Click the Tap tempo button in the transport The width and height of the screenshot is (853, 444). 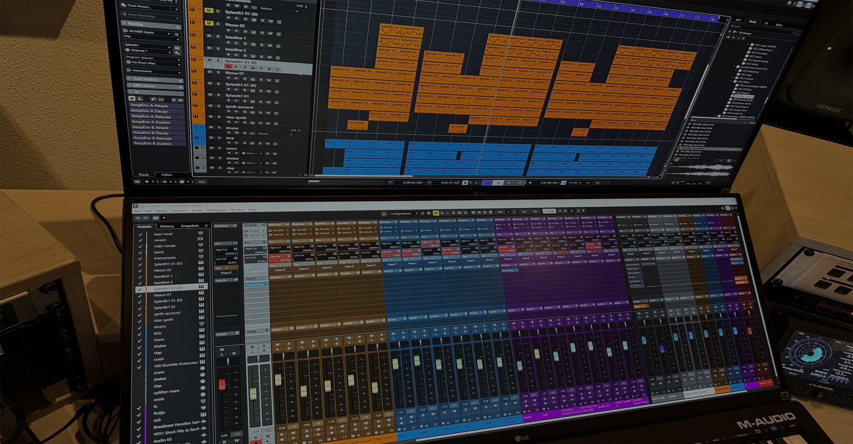[598, 183]
